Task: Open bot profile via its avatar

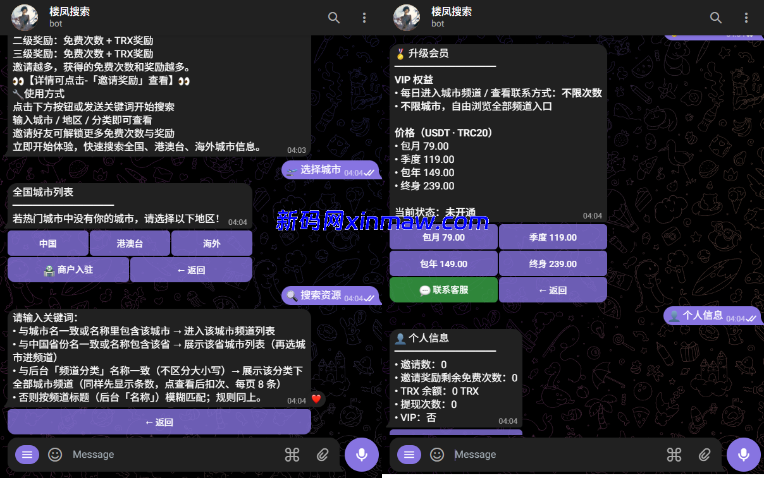Action: coord(24,17)
